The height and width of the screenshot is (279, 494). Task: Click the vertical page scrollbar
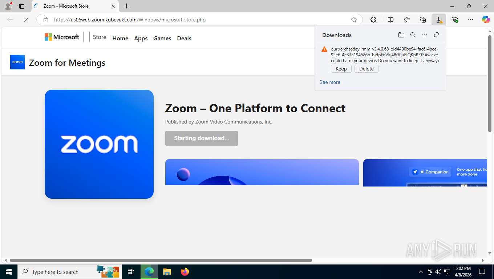click(490, 84)
